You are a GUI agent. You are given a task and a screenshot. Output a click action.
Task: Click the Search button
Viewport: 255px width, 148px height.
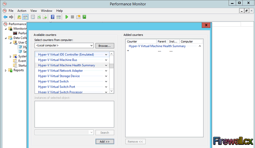105,133
